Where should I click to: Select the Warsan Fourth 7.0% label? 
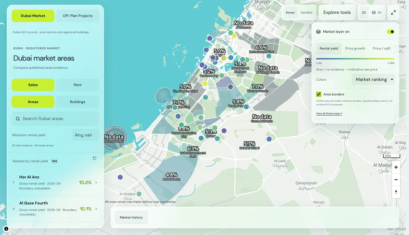(x=257, y=88)
